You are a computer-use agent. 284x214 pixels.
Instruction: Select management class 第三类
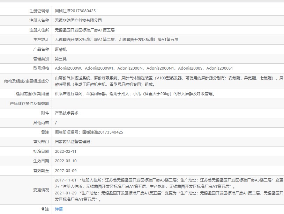(61, 59)
